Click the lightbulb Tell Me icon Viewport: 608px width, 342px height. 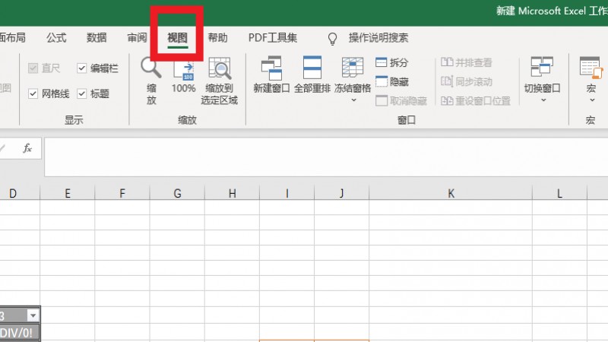[x=332, y=38]
